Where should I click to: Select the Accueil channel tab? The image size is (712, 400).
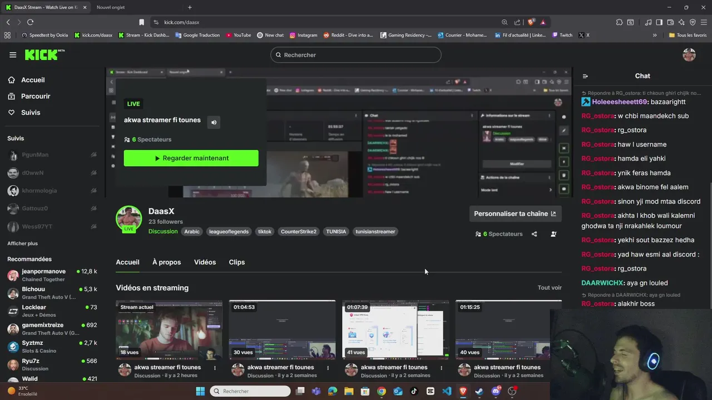[x=127, y=262]
